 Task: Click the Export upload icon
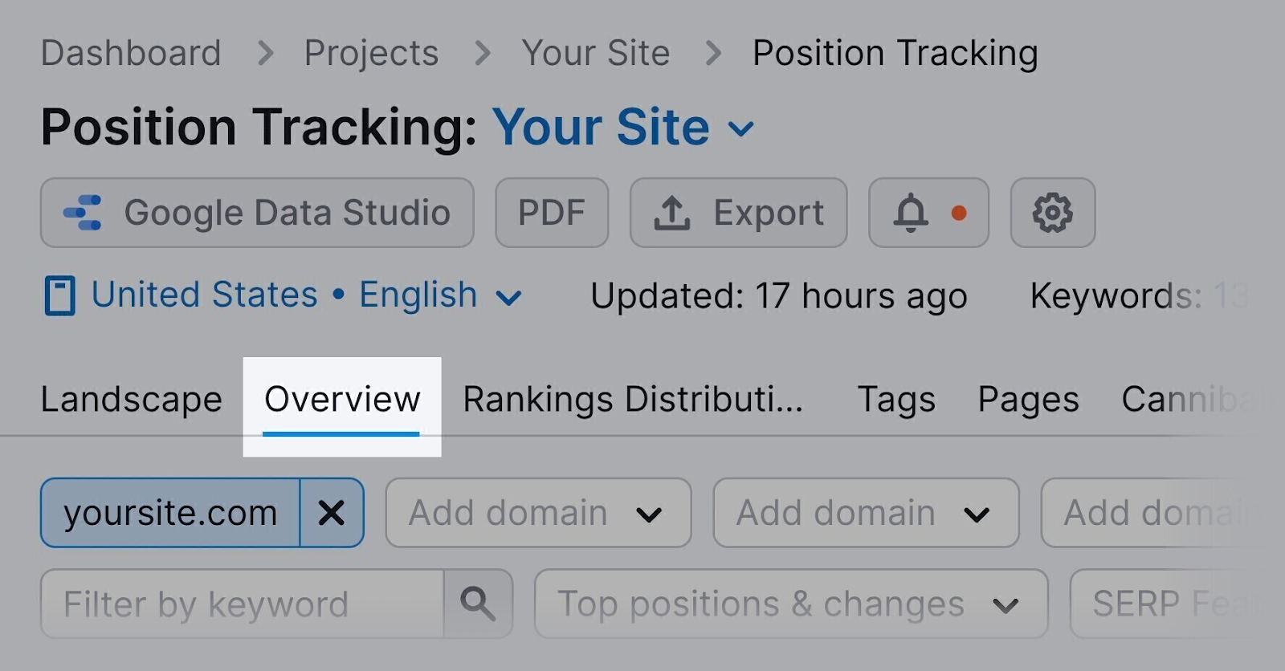point(673,213)
